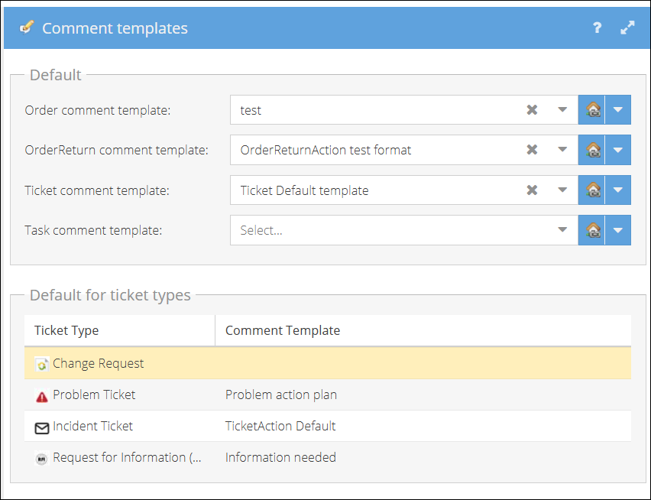Expand blue arrow menu next to Order template
The image size is (651, 500).
click(618, 109)
